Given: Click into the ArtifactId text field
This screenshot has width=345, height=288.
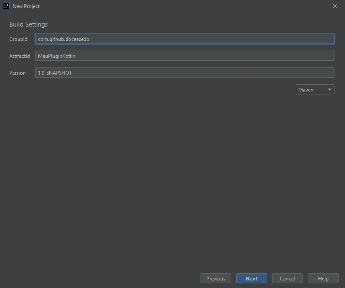Looking at the screenshot, I should 185,56.
